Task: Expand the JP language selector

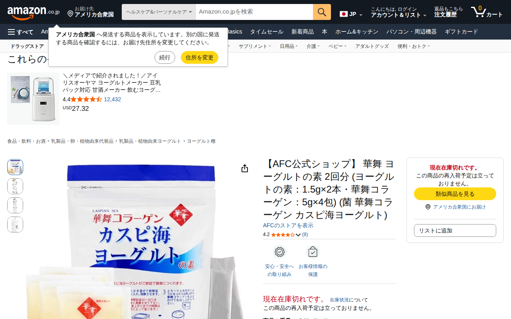Action: point(351,14)
